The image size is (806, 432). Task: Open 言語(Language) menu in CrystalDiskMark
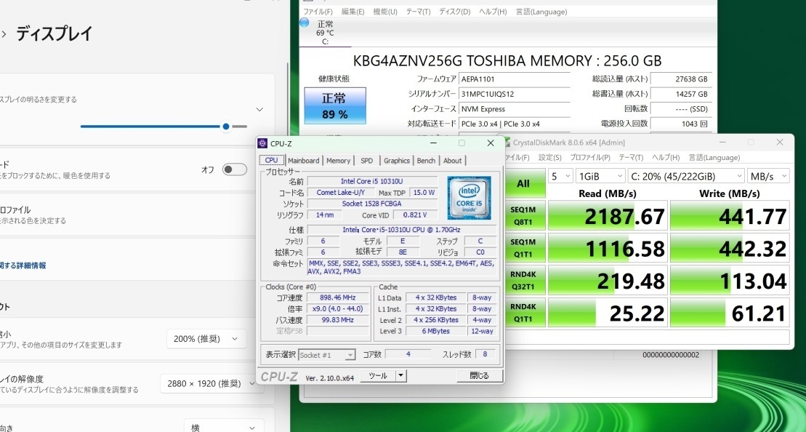[x=714, y=157]
